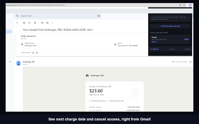Image resolution: width=199 pixels, height=124 pixels.
Task: Snooze the email with clock icon
Action: [x=30, y=23]
